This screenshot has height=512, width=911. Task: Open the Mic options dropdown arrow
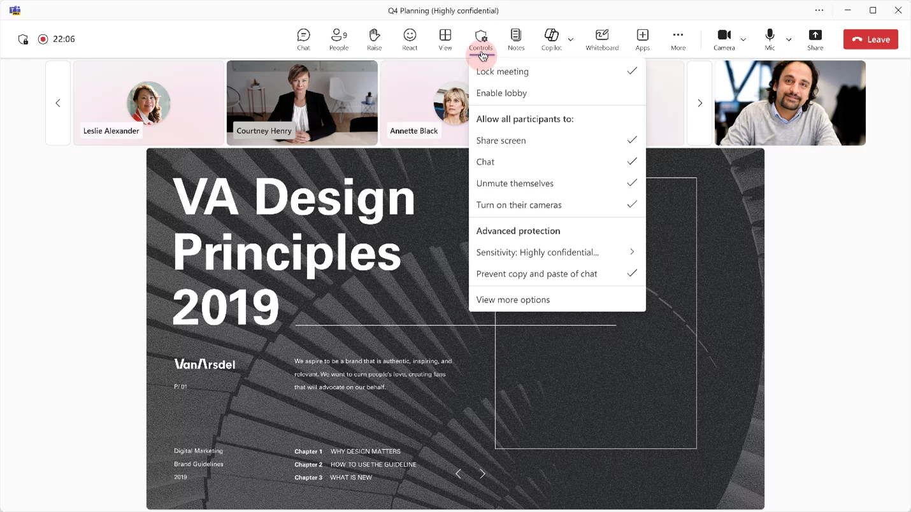(789, 39)
